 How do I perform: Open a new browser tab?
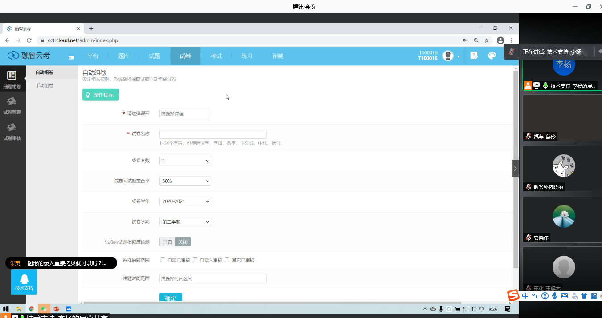(91, 28)
